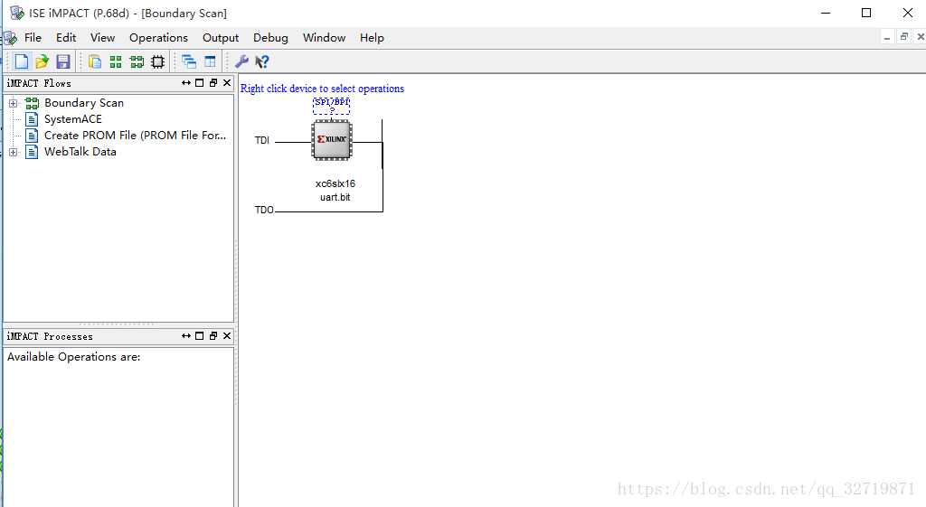Select the Xilinx xc6slx16 chip in the chain
Viewport: 926px width, 507px height.
[332, 140]
